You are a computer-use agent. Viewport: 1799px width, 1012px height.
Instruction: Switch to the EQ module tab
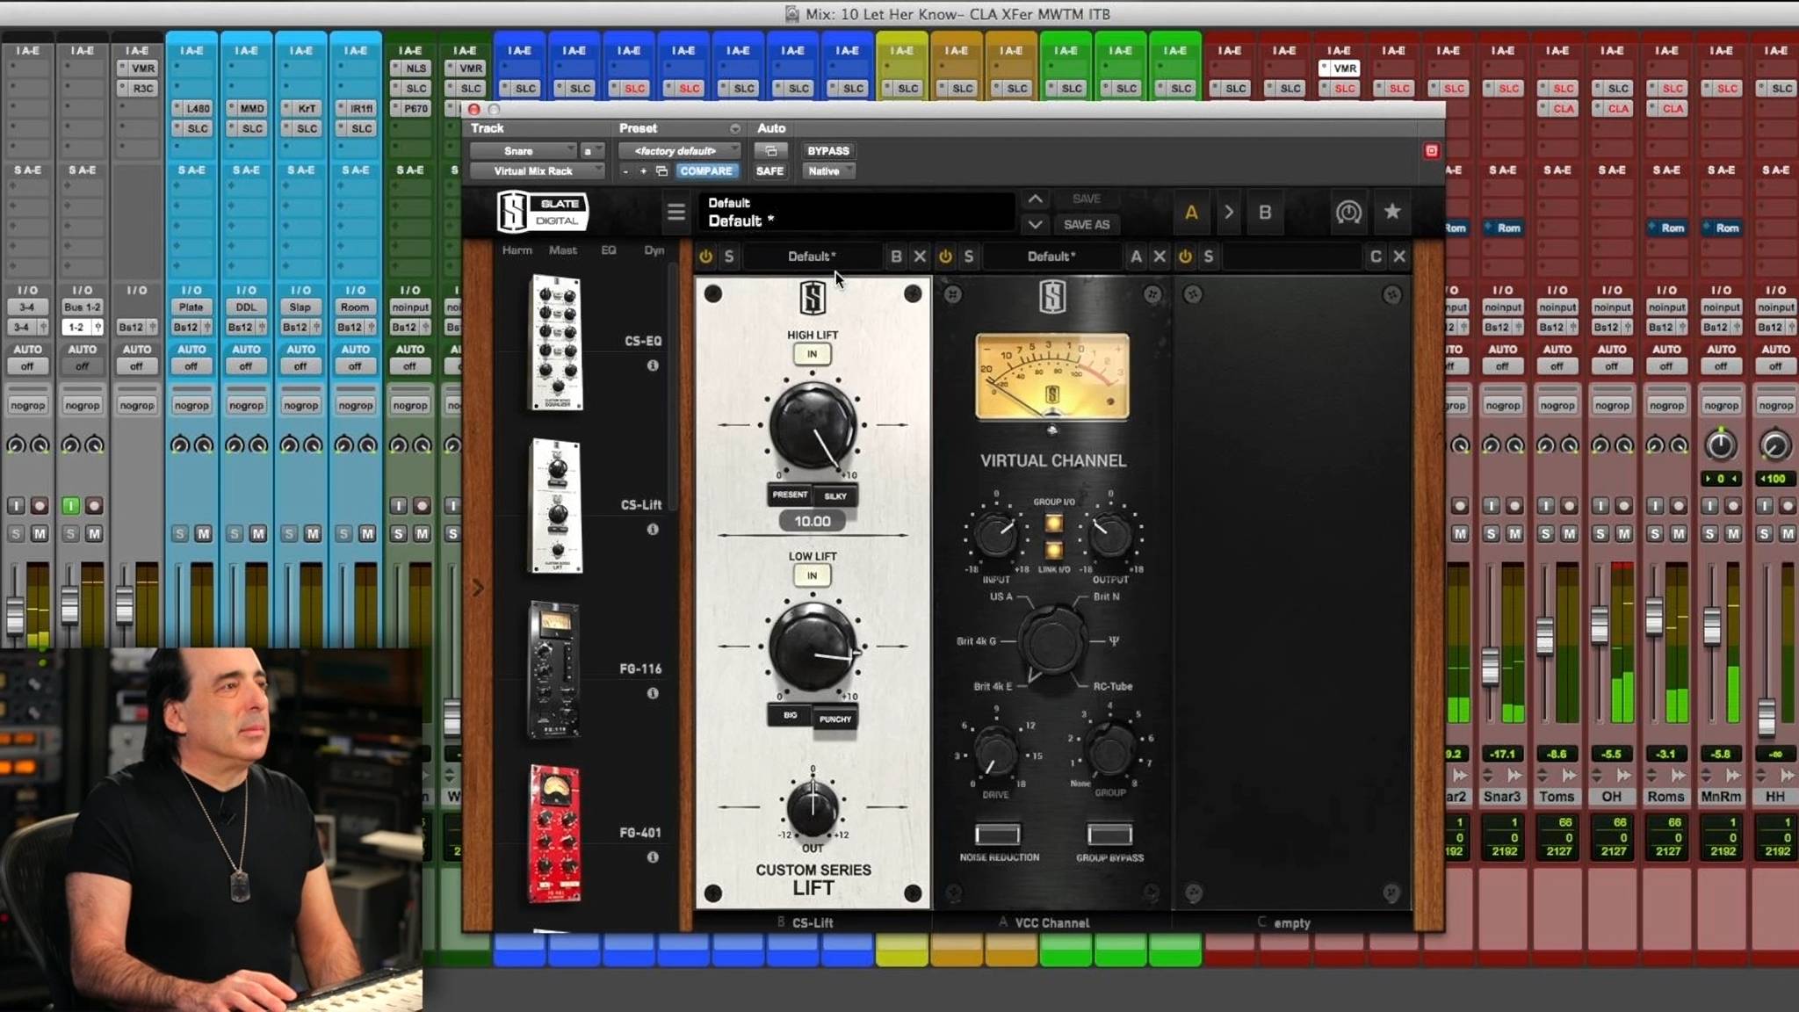coord(609,250)
